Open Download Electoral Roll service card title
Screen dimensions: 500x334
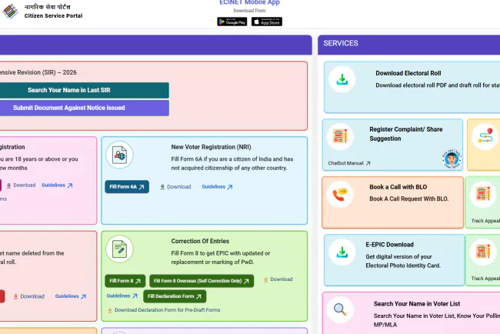(408, 73)
